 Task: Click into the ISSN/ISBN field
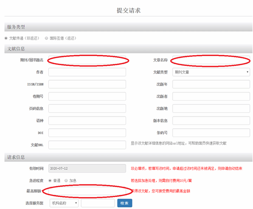[87, 84]
